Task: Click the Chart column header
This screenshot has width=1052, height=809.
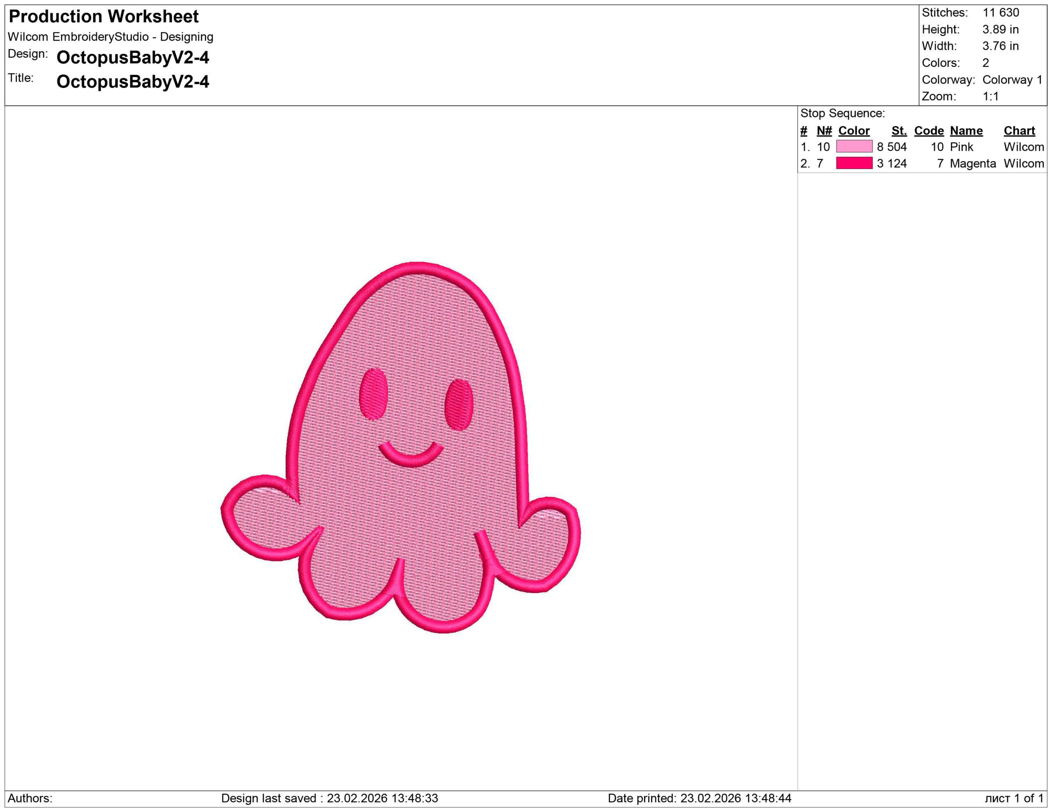Action: pyautogui.click(x=1019, y=131)
